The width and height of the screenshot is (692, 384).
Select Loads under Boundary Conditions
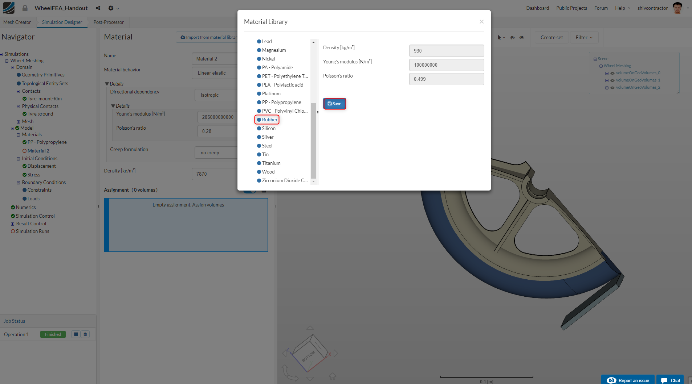point(33,199)
